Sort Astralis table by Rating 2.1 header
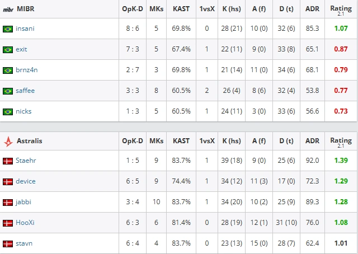Image resolution: width=358 pixels, height=254 pixels. (341, 142)
